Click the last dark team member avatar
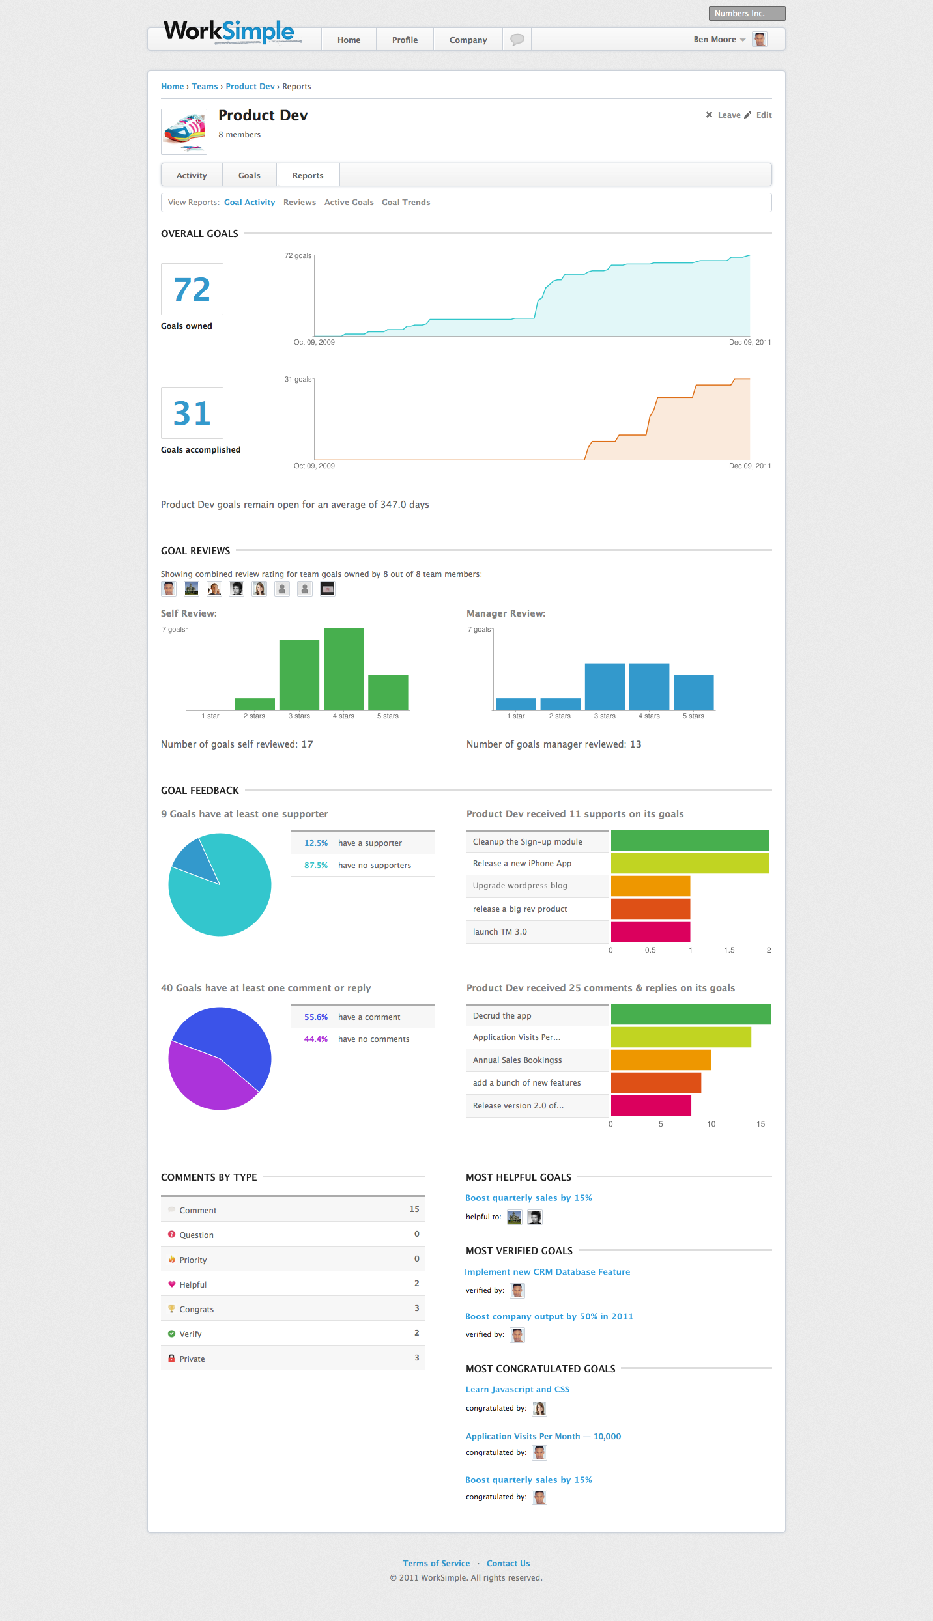Image resolution: width=933 pixels, height=1621 pixels. pos(328,589)
